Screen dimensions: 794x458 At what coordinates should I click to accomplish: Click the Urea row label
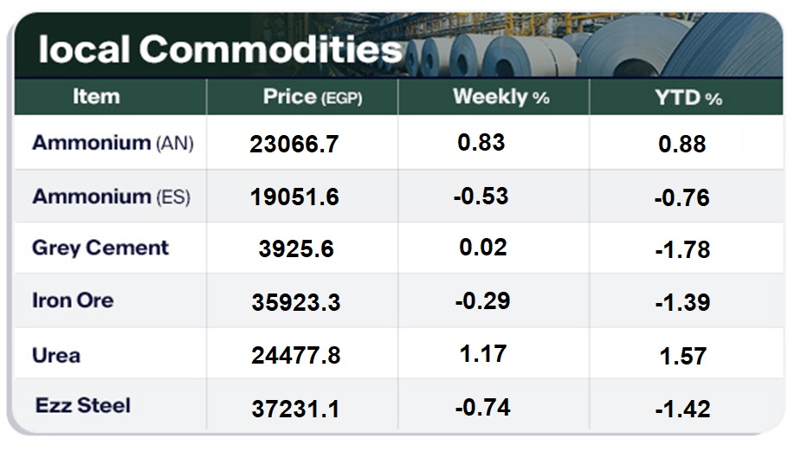coord(56,355)
